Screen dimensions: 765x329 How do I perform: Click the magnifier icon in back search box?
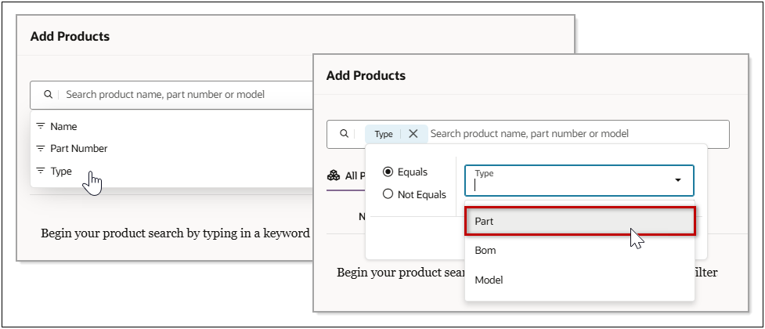(x=48, y=95)
